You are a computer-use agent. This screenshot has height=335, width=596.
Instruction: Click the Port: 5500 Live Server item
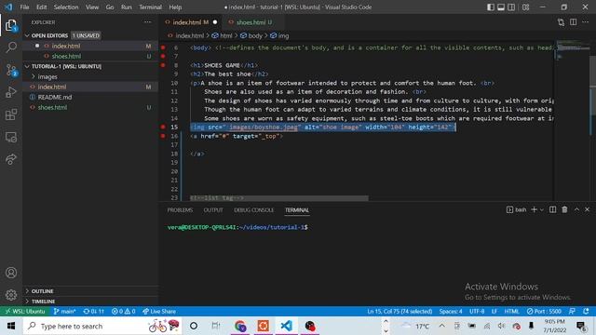544,312
